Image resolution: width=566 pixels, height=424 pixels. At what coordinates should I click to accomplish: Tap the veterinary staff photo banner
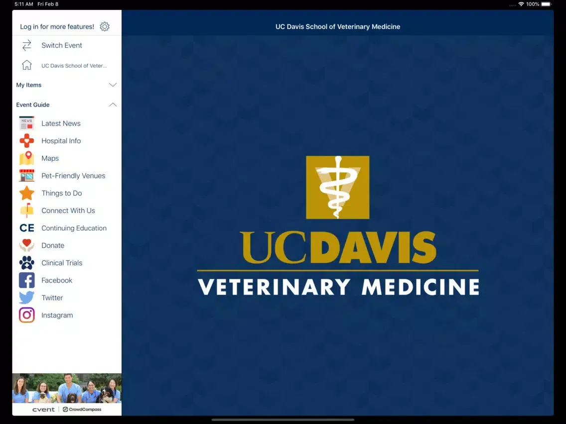(x=67, y=388)
